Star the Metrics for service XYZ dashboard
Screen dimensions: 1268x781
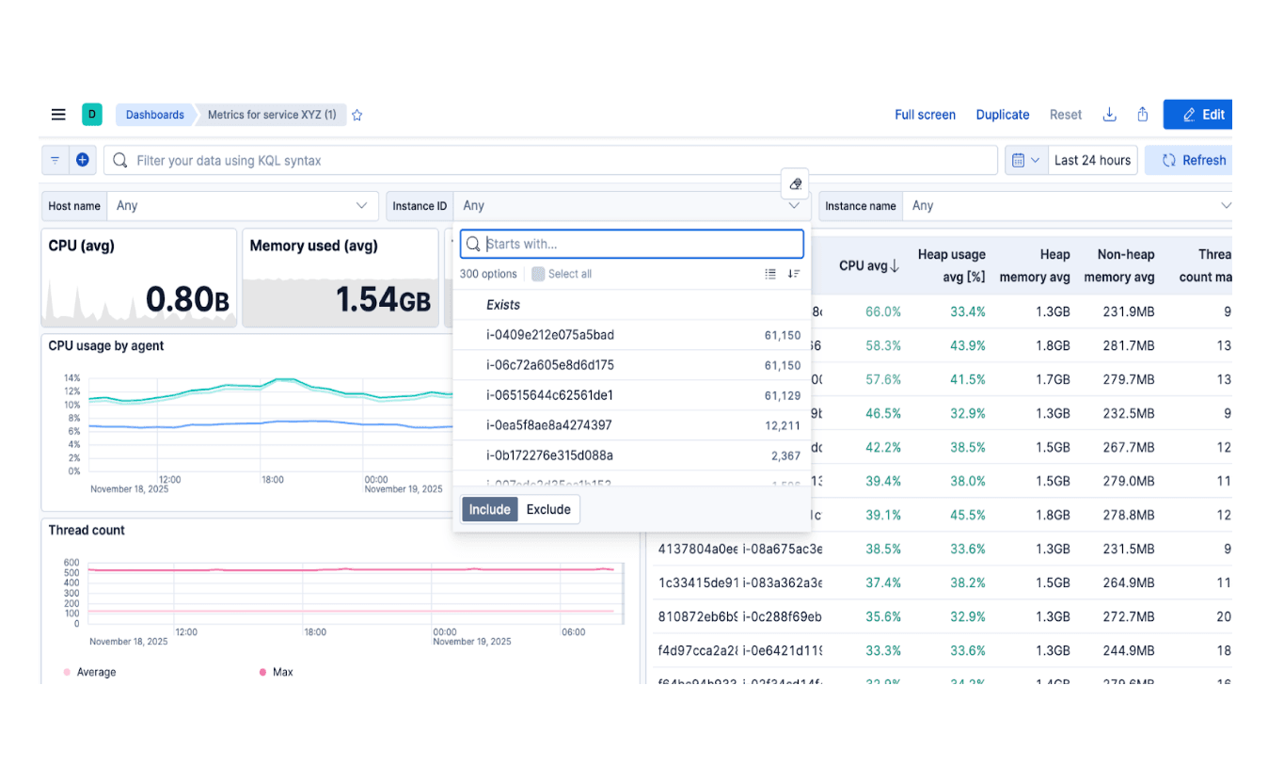pyautogui.click(x=356, y=114)
